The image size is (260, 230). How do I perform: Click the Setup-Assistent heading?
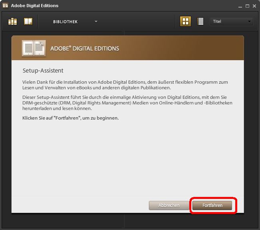[x=43, y=71]
